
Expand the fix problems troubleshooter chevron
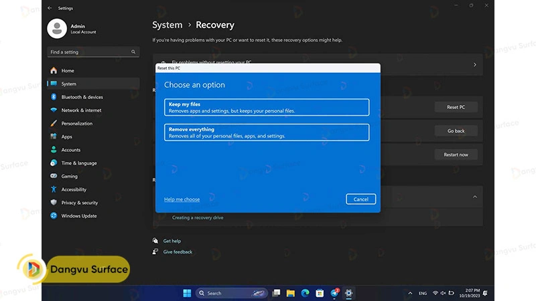click(474, 65)
